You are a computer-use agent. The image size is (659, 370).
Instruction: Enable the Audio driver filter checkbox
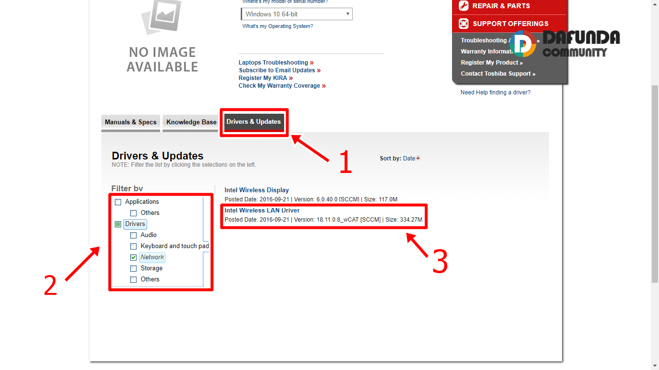pos(134,236)
